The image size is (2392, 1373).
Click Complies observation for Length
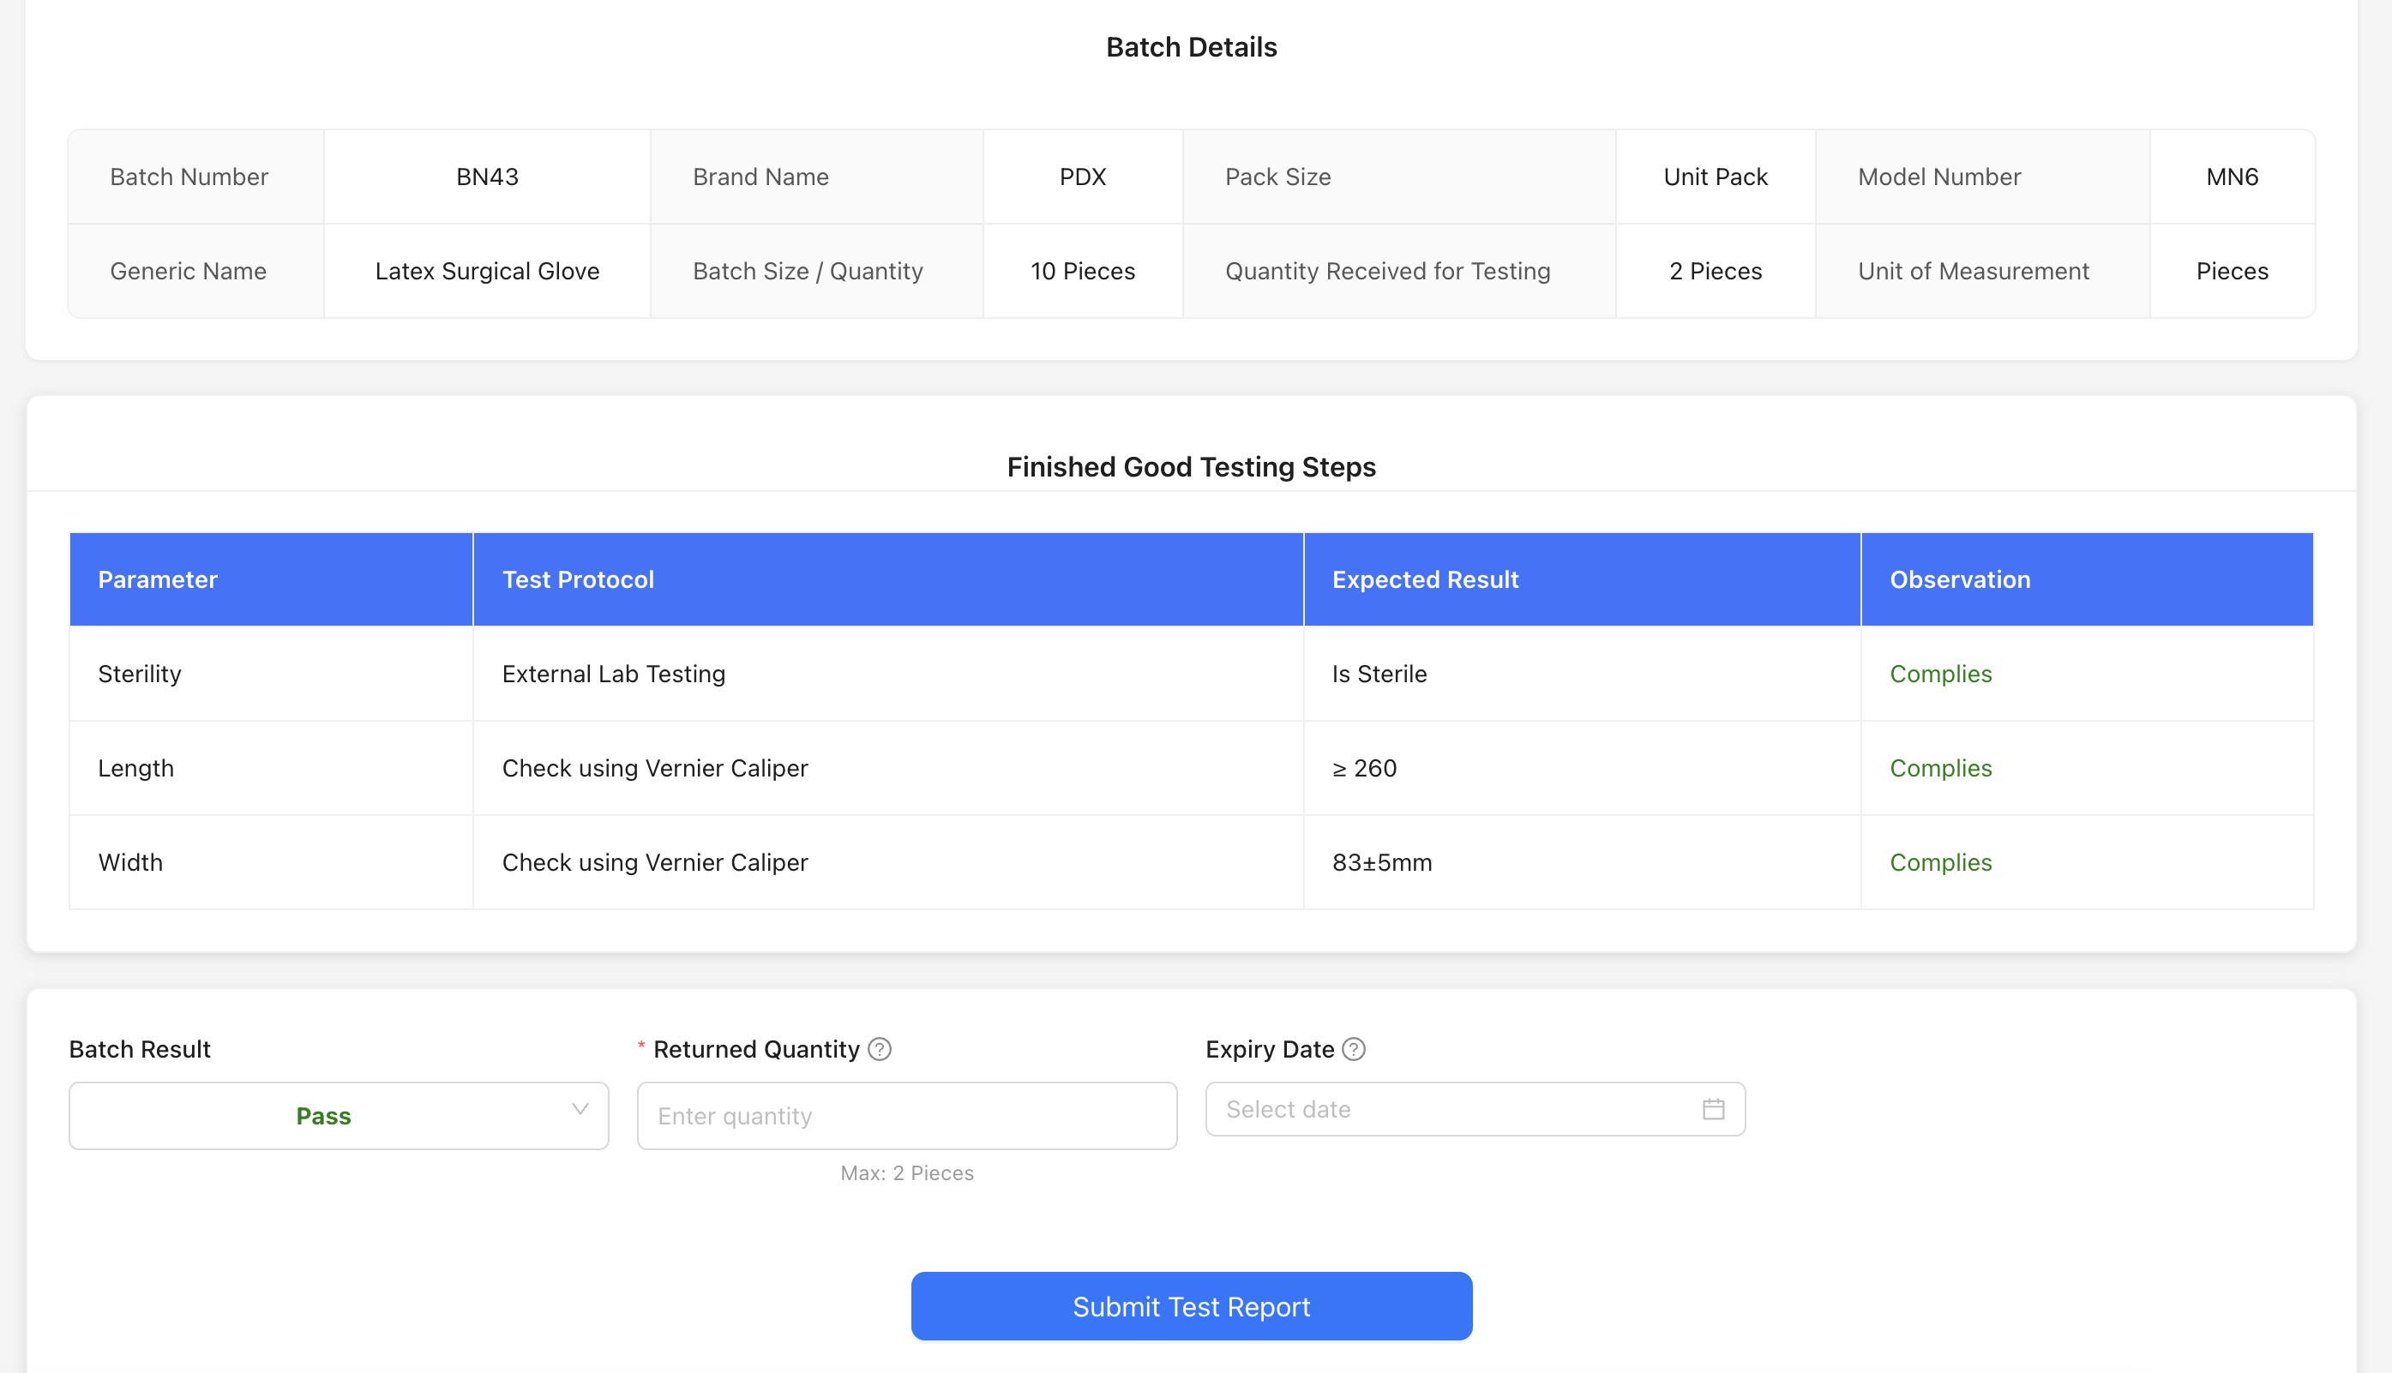click(x=1940, y=768)
